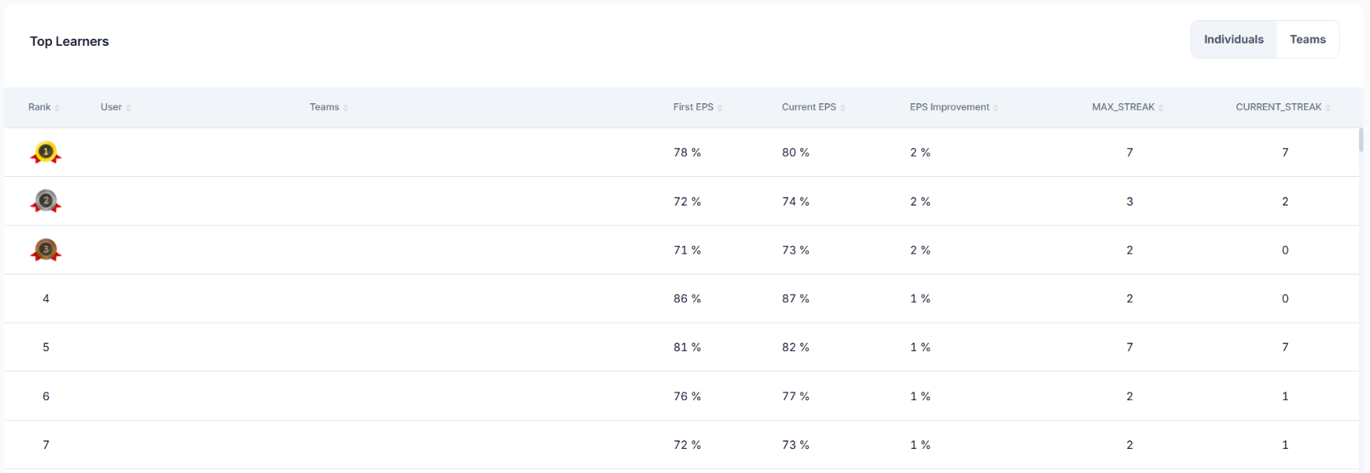Click the Teams column sort icon
1370x473 pixels.
[x=345, y=108]
